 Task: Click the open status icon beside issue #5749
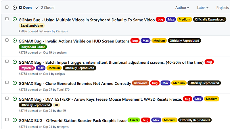[15, 99]
